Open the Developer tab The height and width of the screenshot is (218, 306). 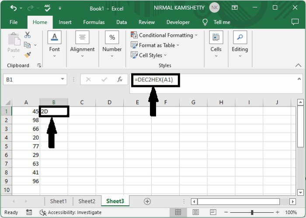click(x=178, y=22)
